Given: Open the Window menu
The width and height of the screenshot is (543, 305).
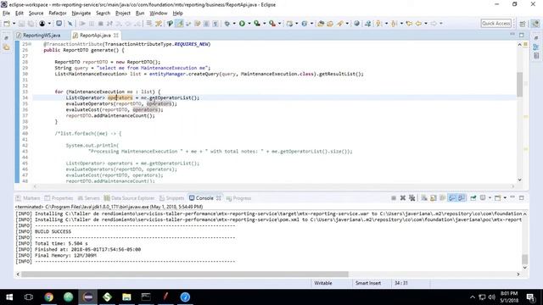Looking at the screenshot, I should [x=159, y=14].
